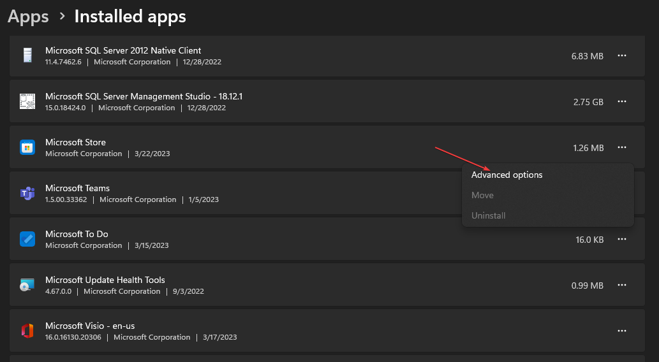Image resolution: width=659 pixels, height=362 pixels.
Task: Open three-dot menu for Microsoft Update Health Tools
Action: [621, 285]
